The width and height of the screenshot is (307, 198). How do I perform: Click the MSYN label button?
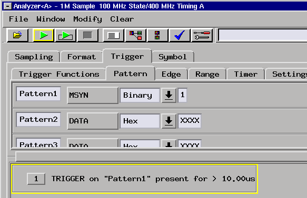[x=93, y=95]
